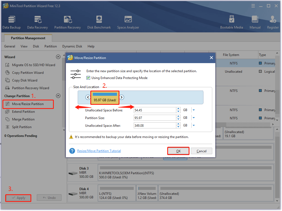
Task: Decrease Partition Size value
Action: [x=178, y=119]
